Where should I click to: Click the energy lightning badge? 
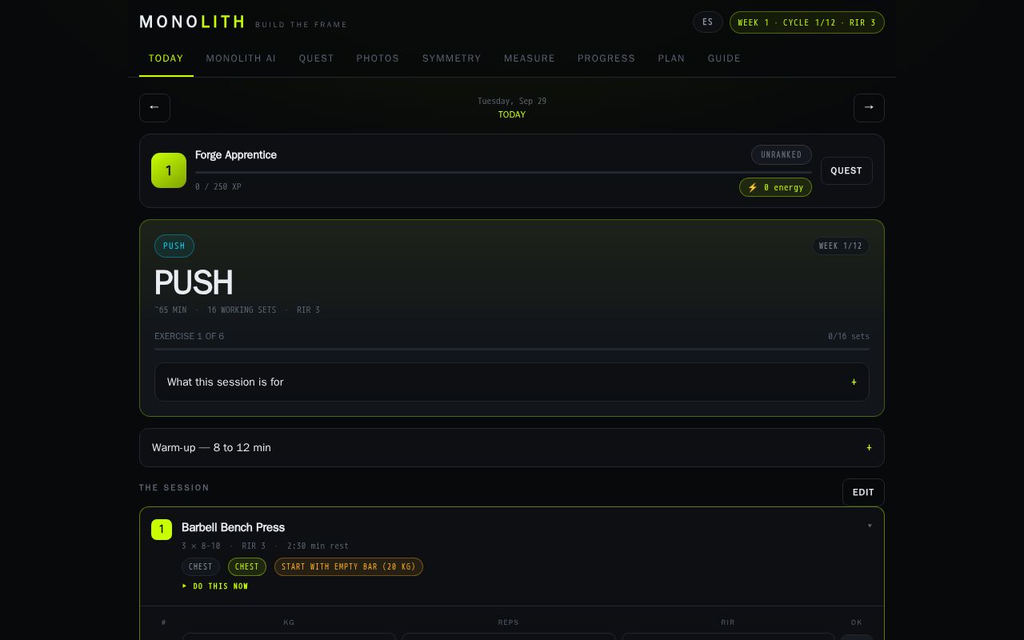pyautogui.click(x=775, y=187)
